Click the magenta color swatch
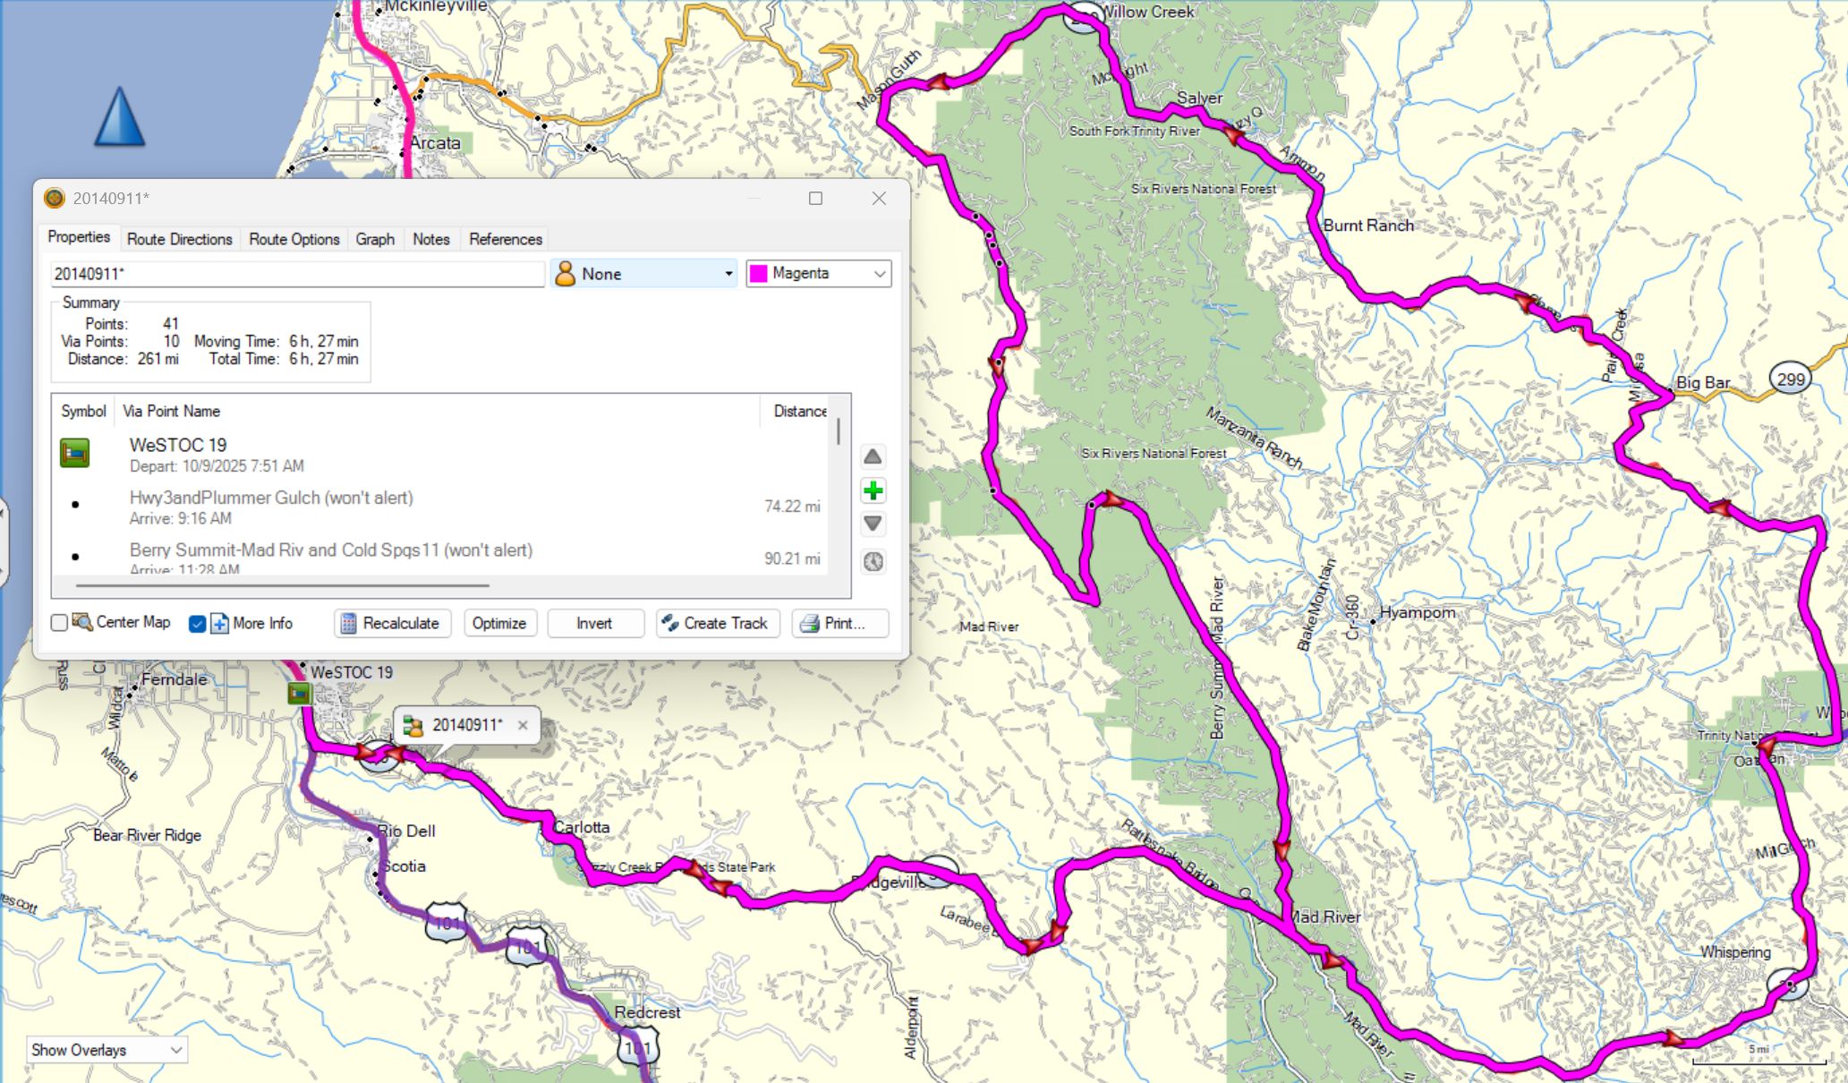The width and height of the screenshot is (1848, 1083). pyautogui.click(x=759, y=274)
